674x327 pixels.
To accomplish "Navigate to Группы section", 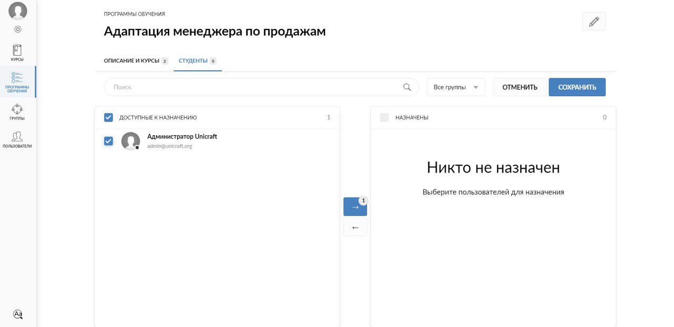I will pyautogui.click(x=17, y=112).
